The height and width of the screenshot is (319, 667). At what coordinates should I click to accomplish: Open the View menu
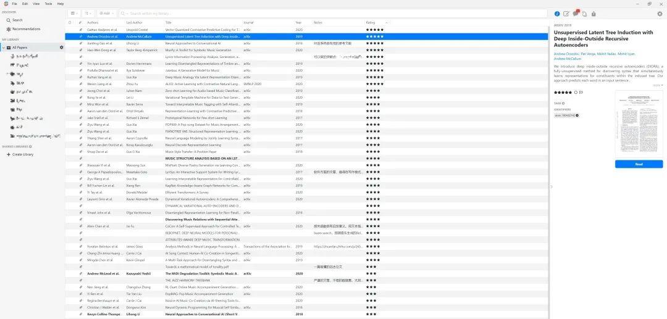36,4
